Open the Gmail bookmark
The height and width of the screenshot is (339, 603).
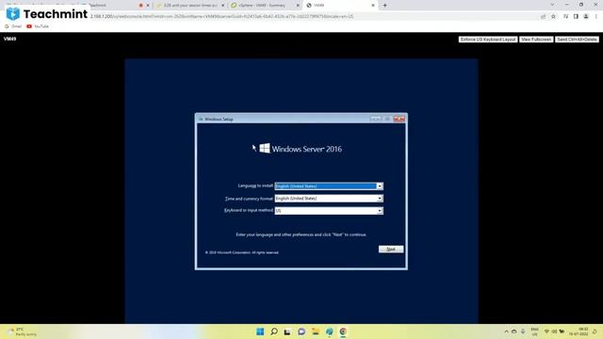(x=13, y=26)
